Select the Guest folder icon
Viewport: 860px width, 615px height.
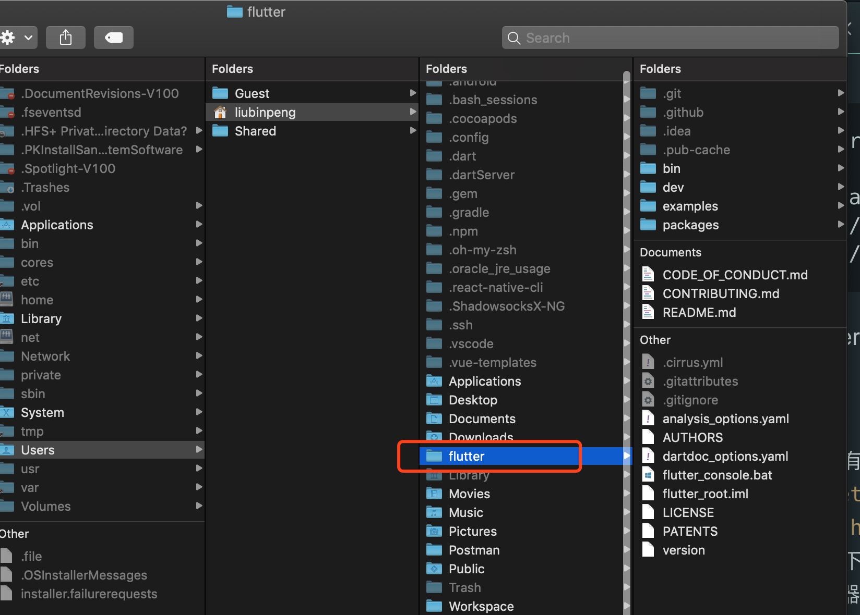220,93
